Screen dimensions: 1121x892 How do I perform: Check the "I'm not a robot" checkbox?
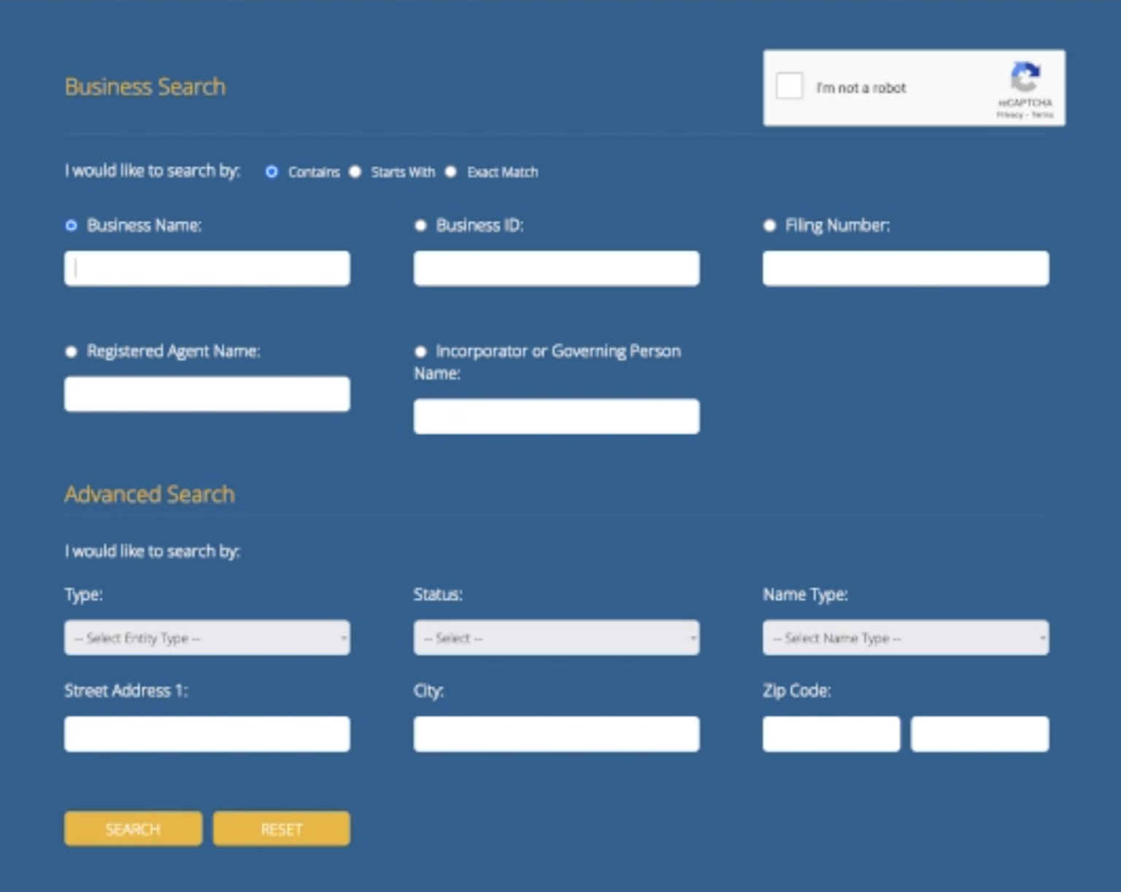(x=790, y=87)
